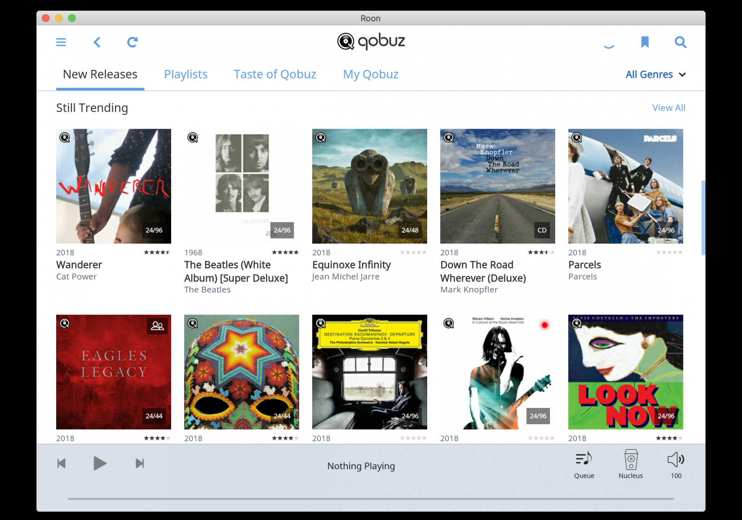Switch to the New Releases tab

point(100,75)
